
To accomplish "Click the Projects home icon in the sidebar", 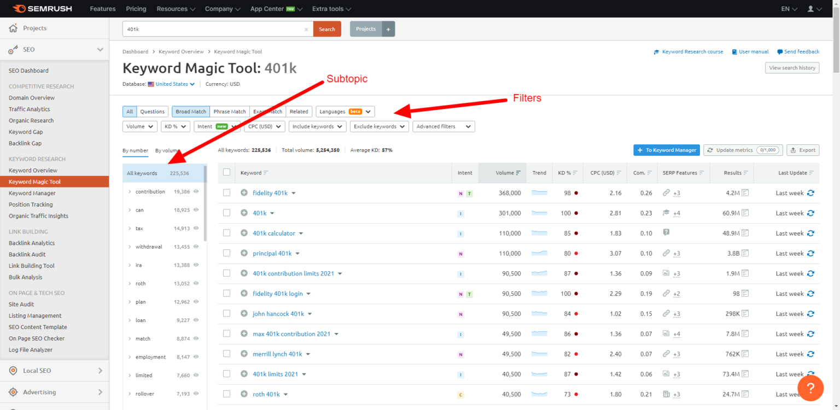I will (x=14, y=28).
